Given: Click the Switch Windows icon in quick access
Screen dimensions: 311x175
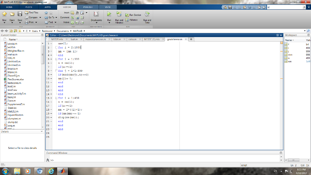Looking at the screenshot, I should pyautogui.click(x=259, y=7).
